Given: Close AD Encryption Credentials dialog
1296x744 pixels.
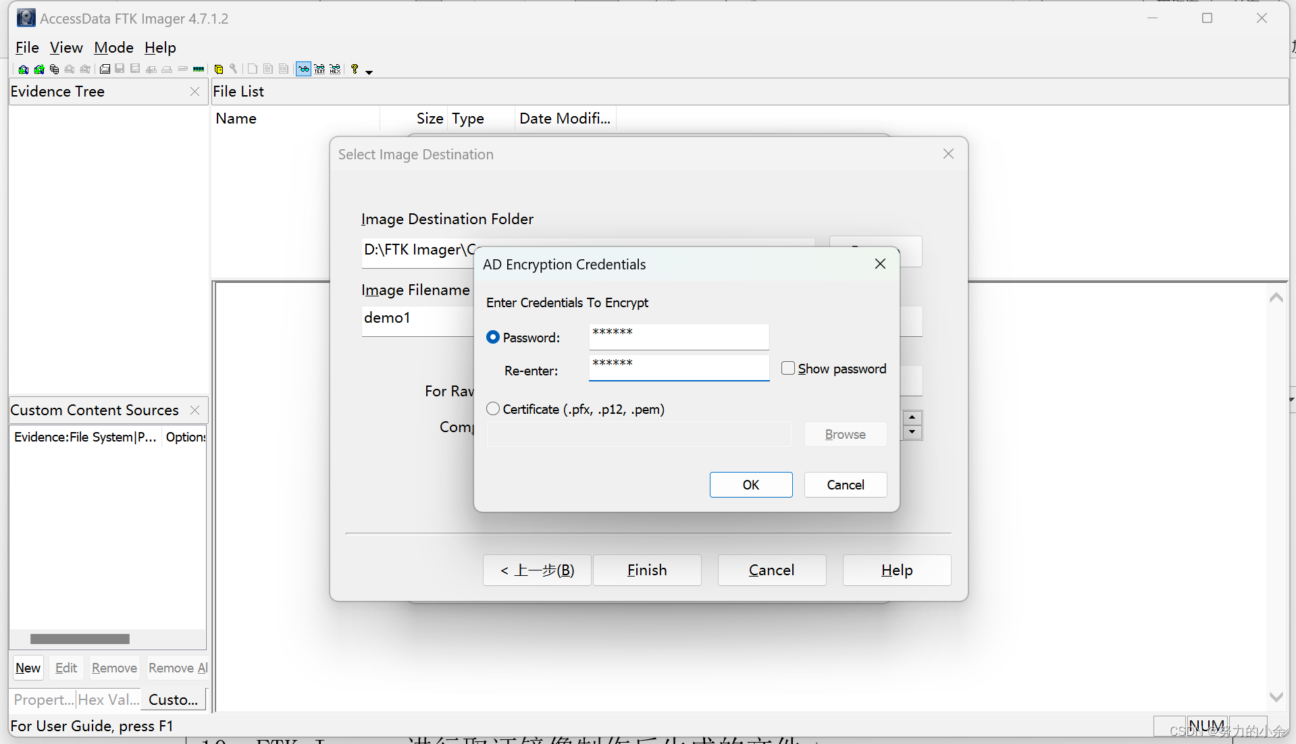Looking at the screenshot, I should tap(880, 264).
